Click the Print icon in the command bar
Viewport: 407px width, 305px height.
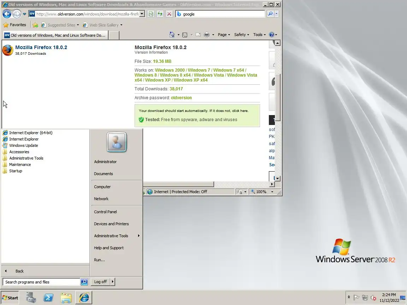pos(207,35)
